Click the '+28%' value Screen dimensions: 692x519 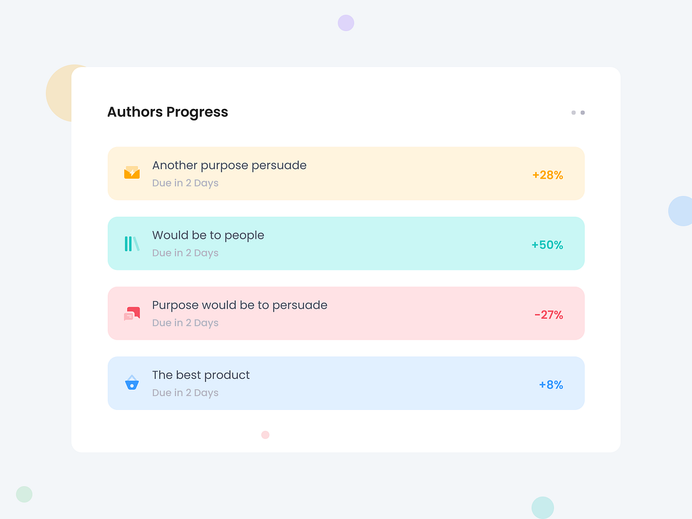(547, 175)
